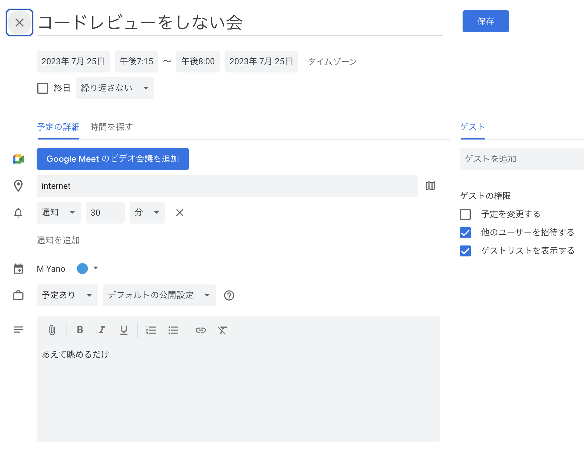The image size is (584, 455).
Task: Click the description lines icon
Action: [x=18, y=330]
